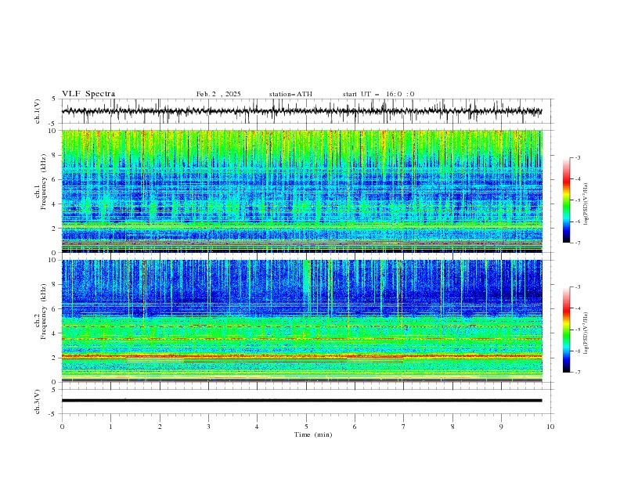
Task: Click the ch.2 spectrogram panel
Action: point(301,321)
